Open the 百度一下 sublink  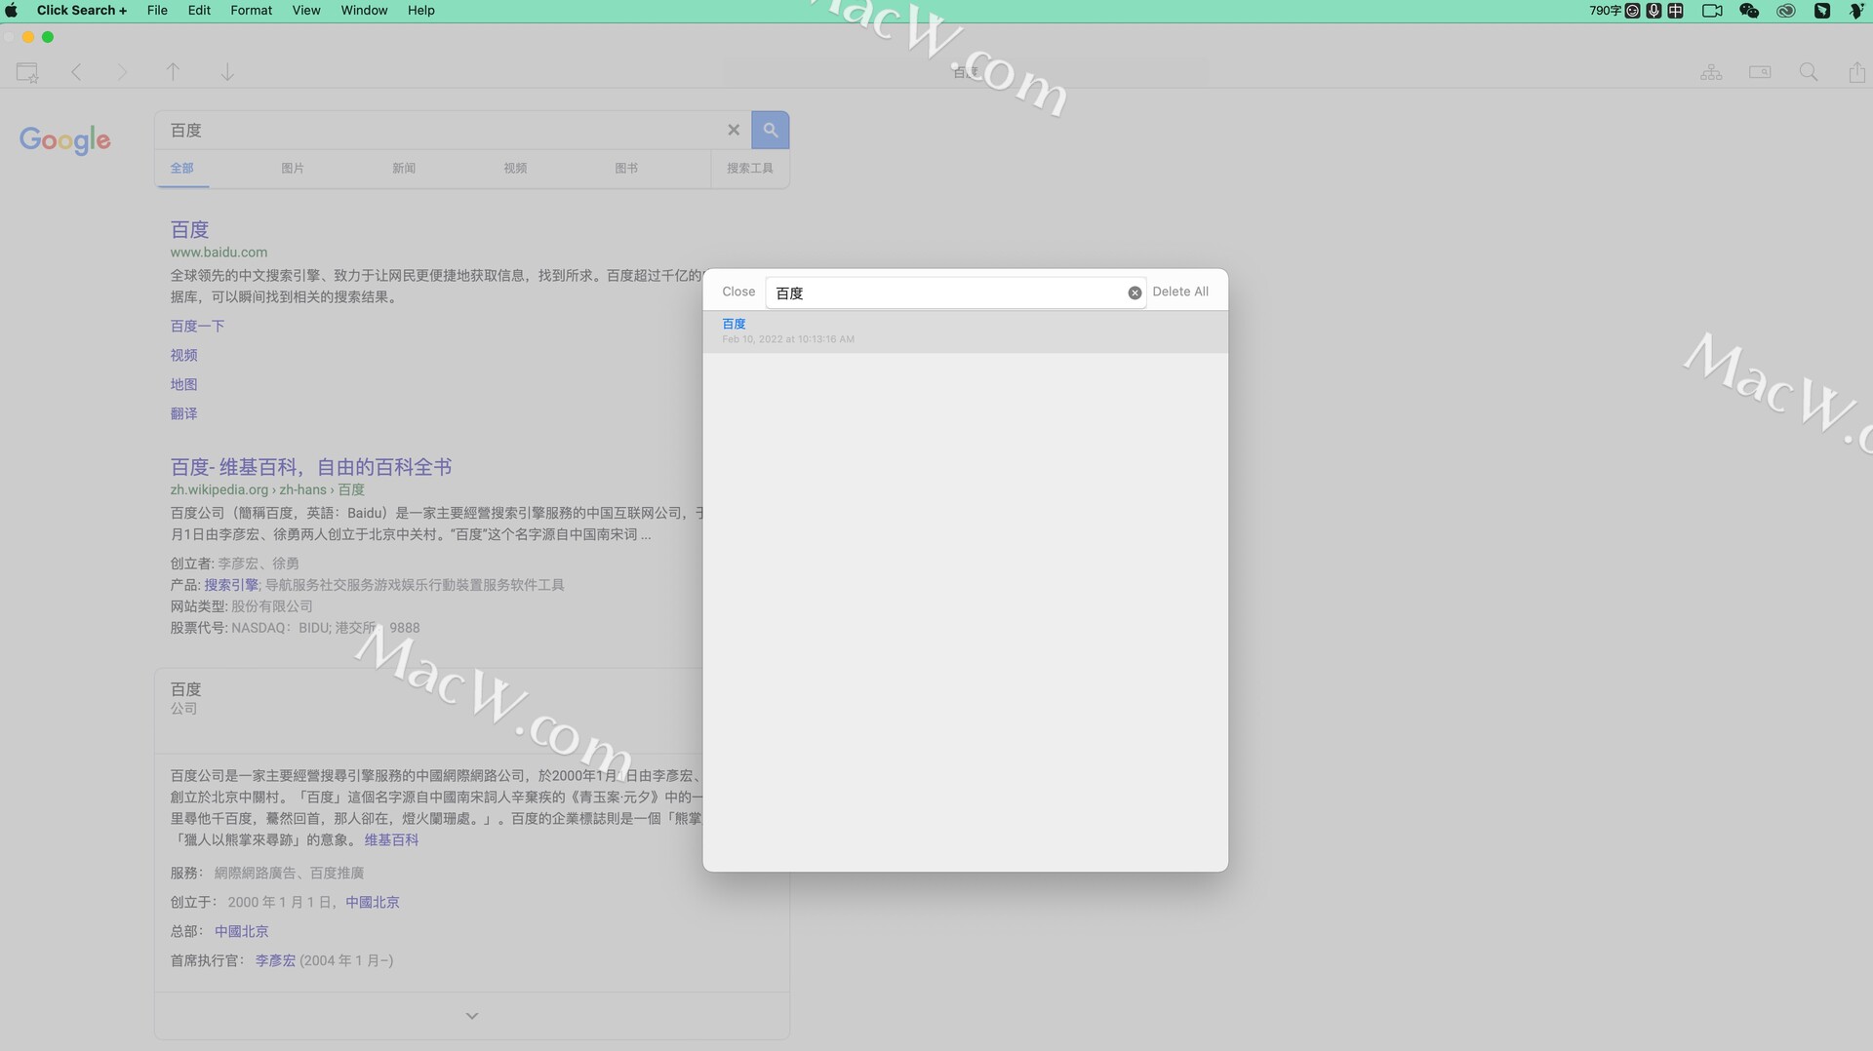point(197,326)
